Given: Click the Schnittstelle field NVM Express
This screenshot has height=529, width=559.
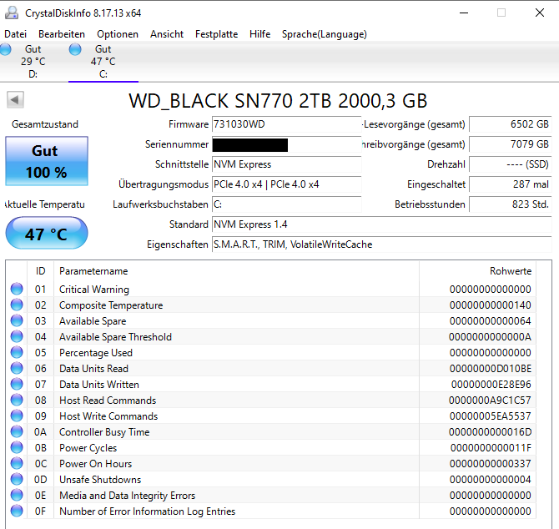Looking at the screenshot, I should pyautogui.click(x=287, y=164).
